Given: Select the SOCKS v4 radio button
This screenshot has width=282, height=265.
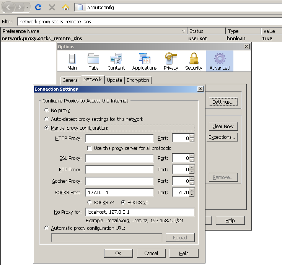Looking at the screenshot, I should (x=90, y=202).
